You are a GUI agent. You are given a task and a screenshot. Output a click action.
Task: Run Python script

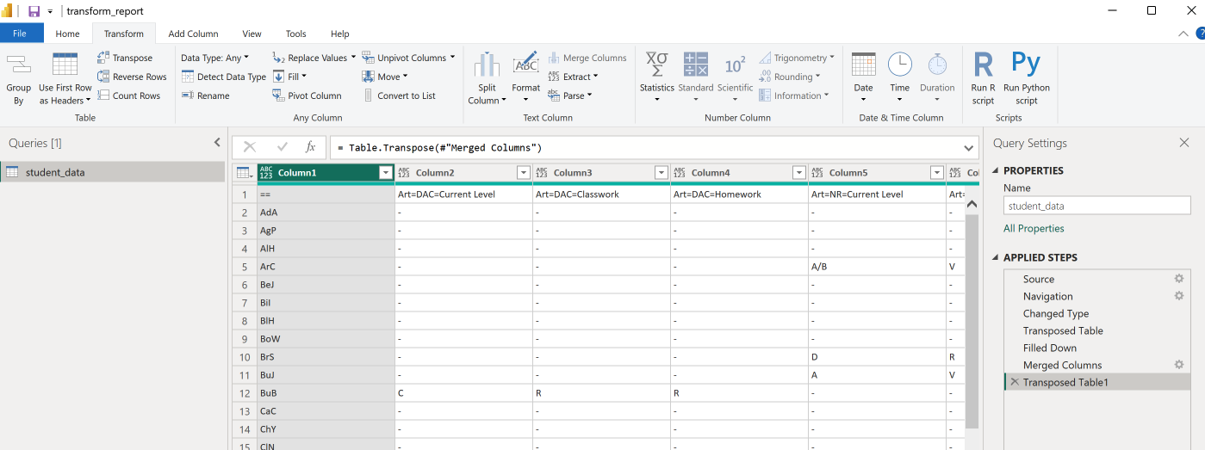point(1026,77)
